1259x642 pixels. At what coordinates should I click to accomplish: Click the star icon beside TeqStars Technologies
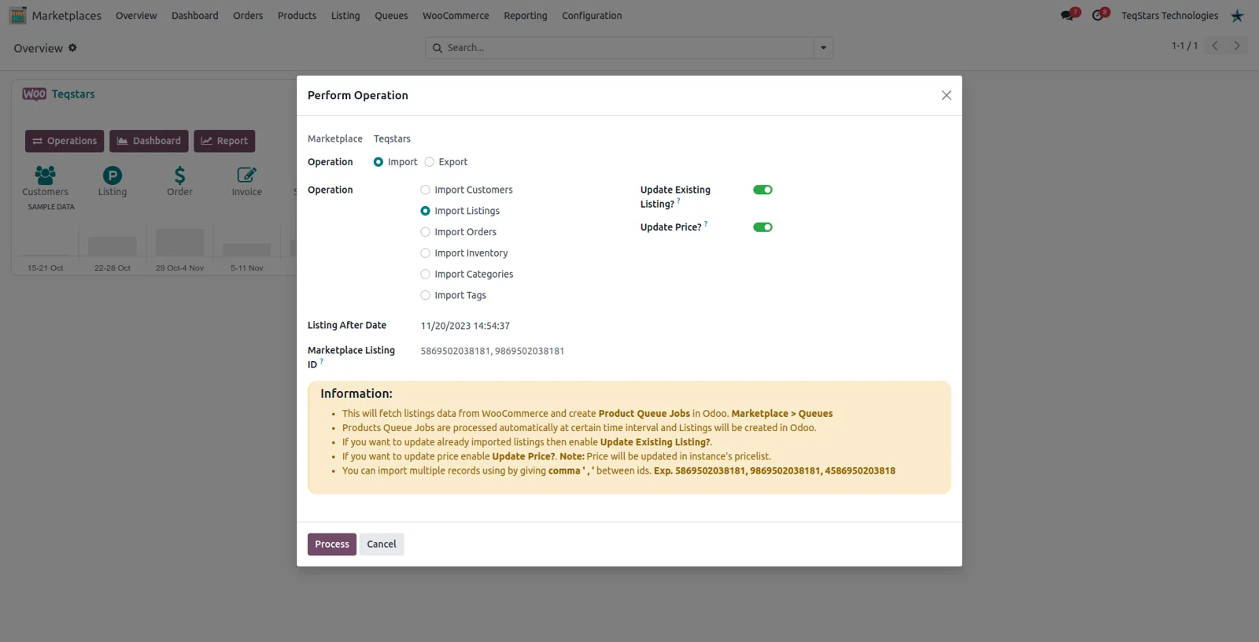tap(1237, 16)
